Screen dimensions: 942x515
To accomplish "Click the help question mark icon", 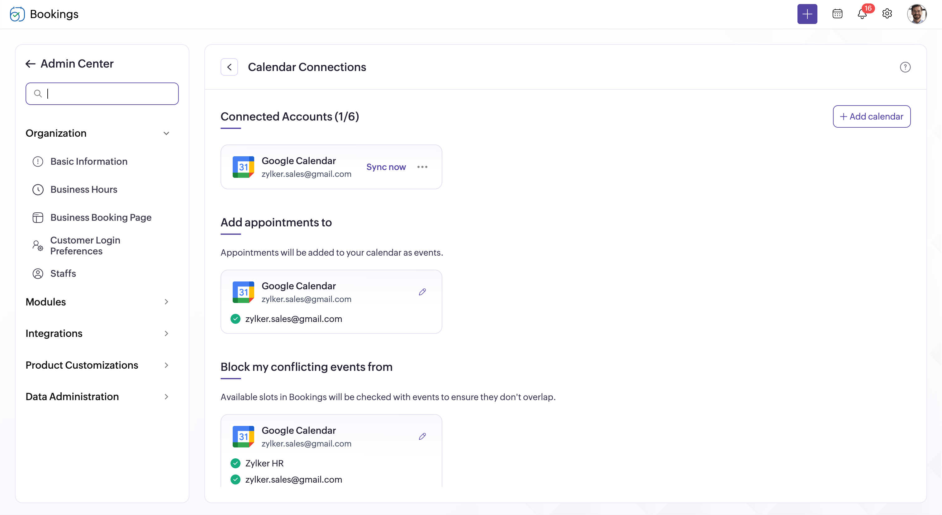I will pos(905,67).
